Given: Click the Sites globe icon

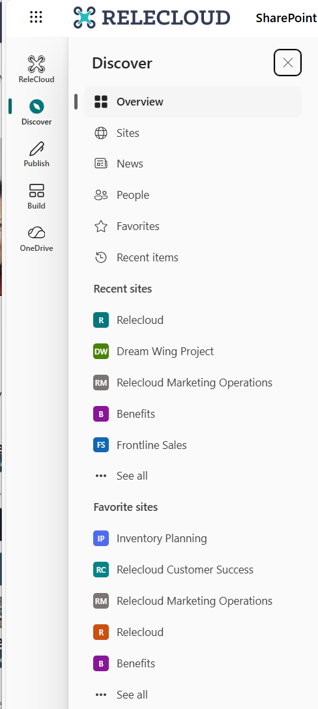Looking at the screenshot, I should [101, 133].
